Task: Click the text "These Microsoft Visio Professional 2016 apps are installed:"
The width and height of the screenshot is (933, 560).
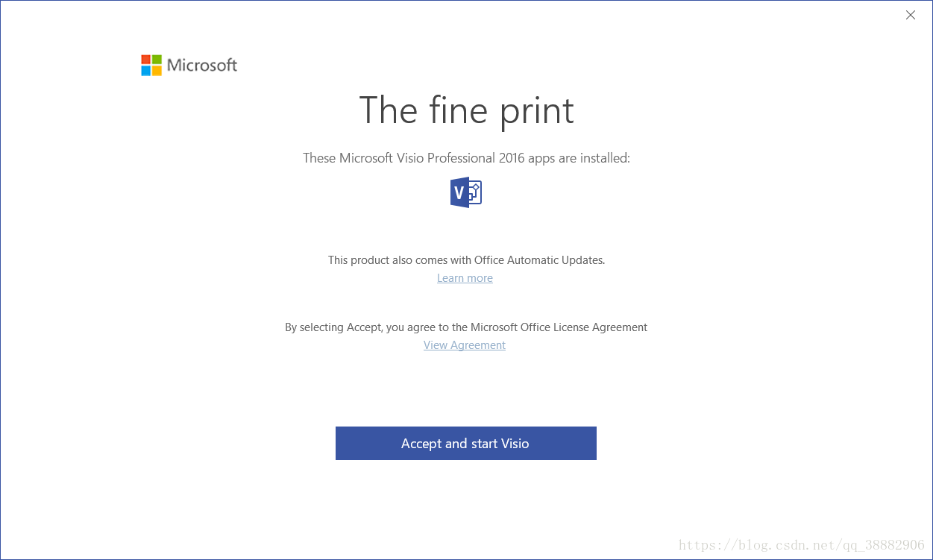Action: click(466, 158)
